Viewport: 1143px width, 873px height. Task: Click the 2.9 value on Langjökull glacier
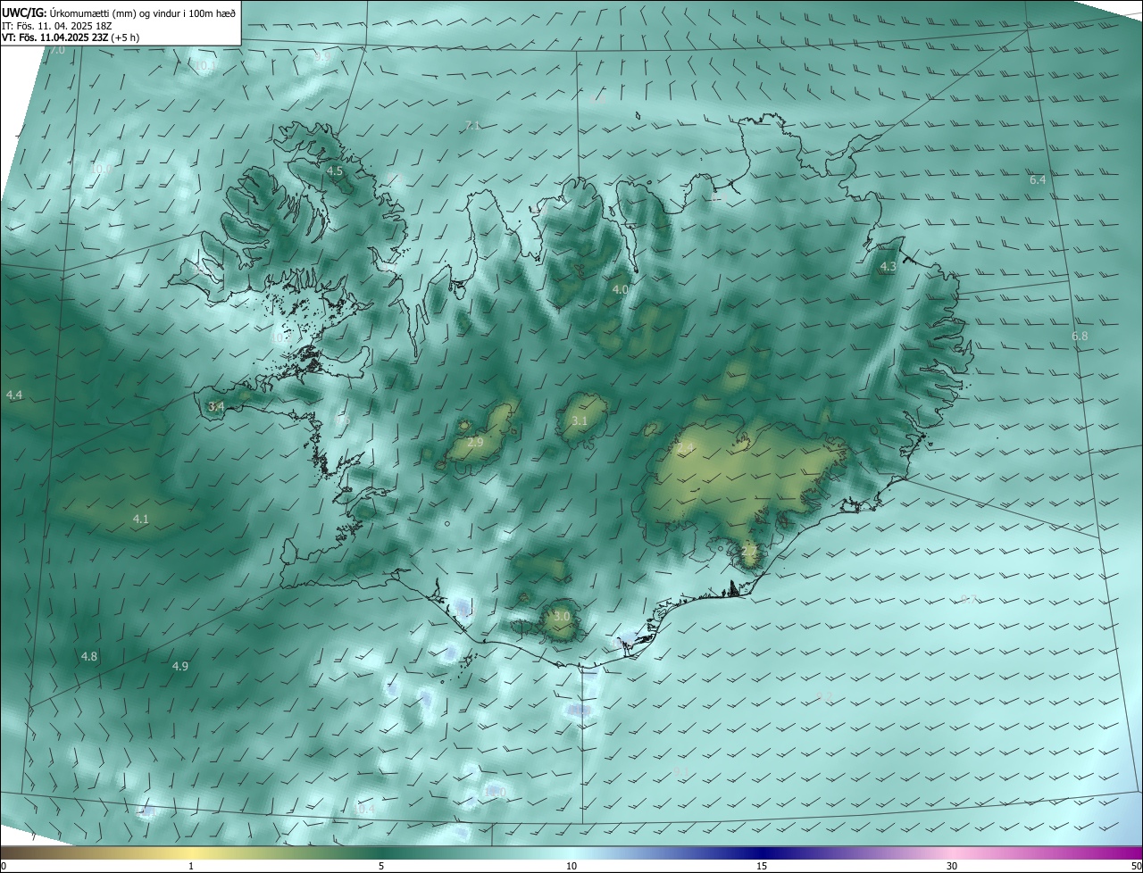[475, 442]
